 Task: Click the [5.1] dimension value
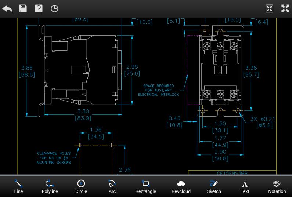(174, 21)
